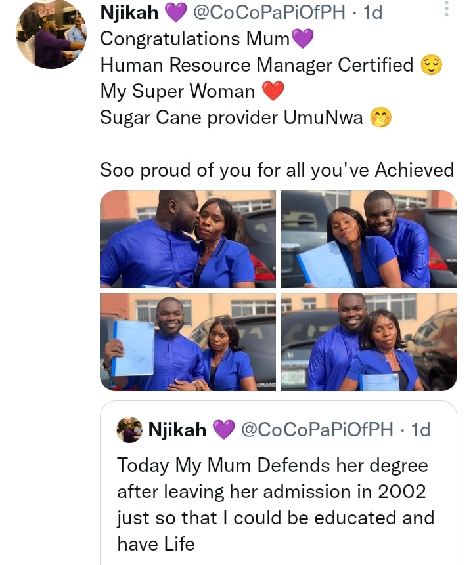The height and width of the screenshot is (565, 473).
Task: Open bottom-left photo of man raising blue folder
Action: tap(187, 342)
